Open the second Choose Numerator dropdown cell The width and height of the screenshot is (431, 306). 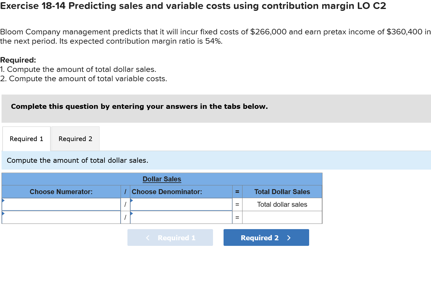pyautogui.click(x=61, y=217)
